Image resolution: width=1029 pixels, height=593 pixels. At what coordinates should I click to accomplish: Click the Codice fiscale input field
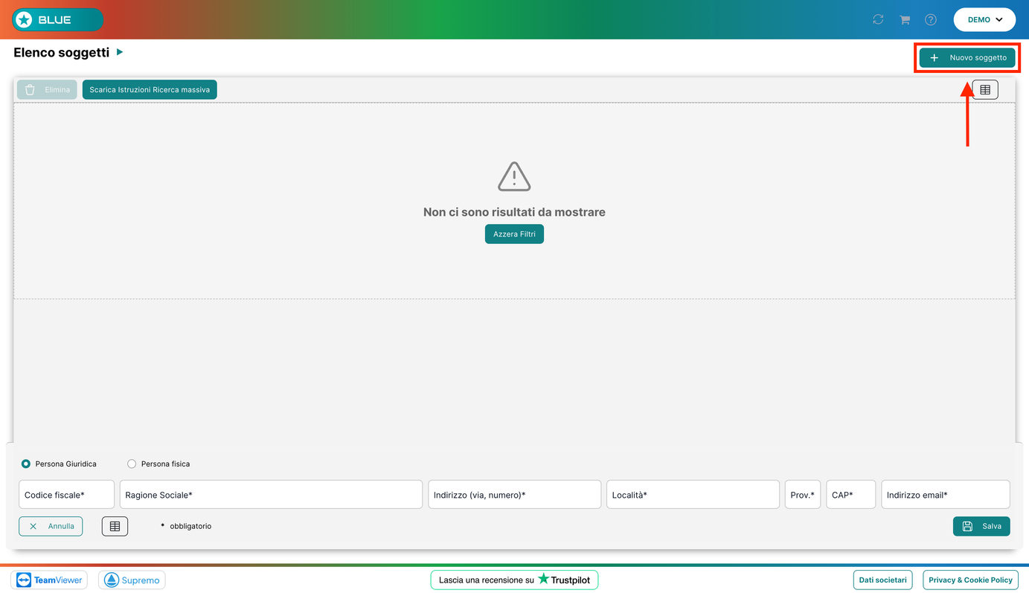click(66, 495)
